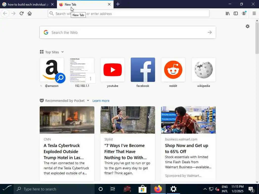259x194 pixels.
Task: Click the Firefox taskbar icon
Action: [x=158, y=189]
